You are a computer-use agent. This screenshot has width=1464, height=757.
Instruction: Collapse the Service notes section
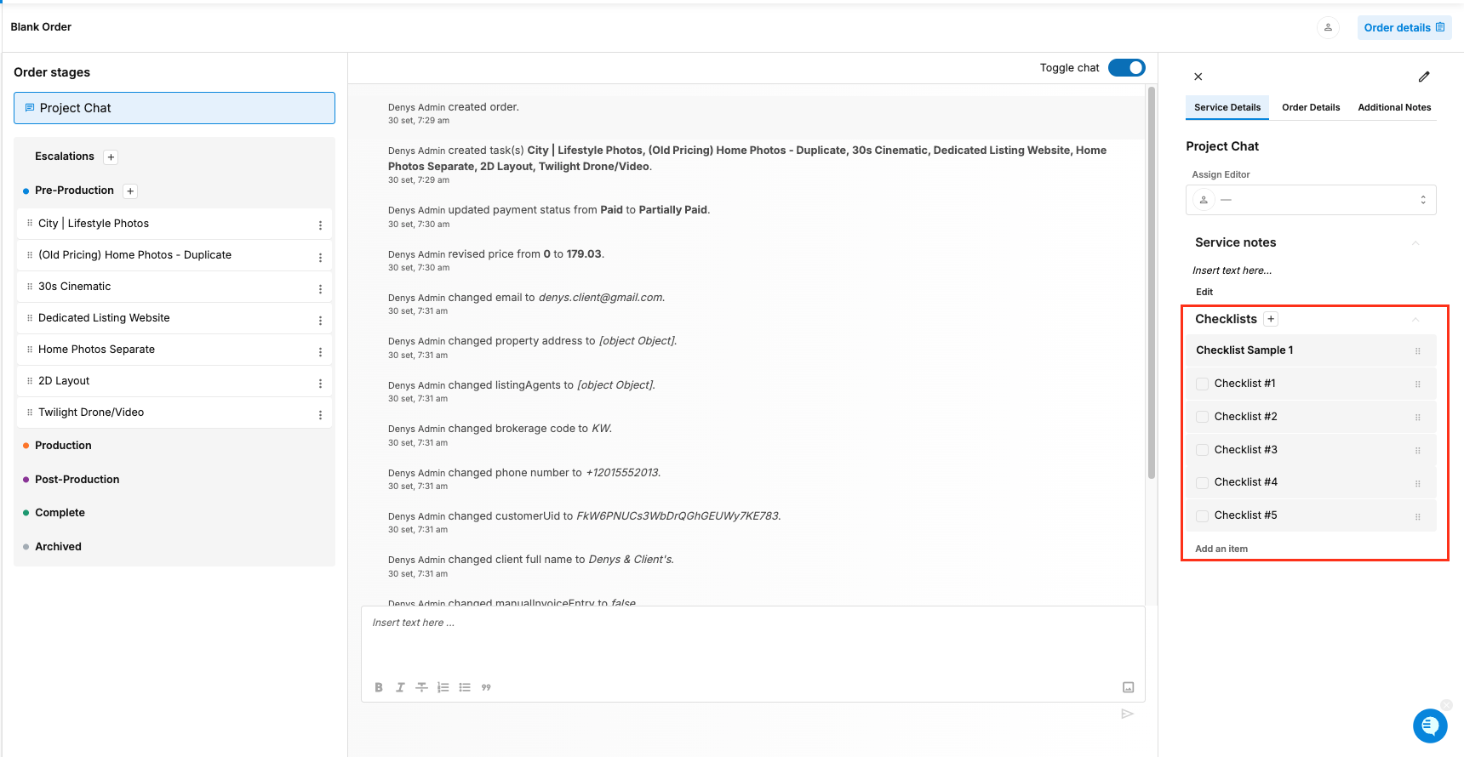pyautogui.click(x=1415, y=243)
